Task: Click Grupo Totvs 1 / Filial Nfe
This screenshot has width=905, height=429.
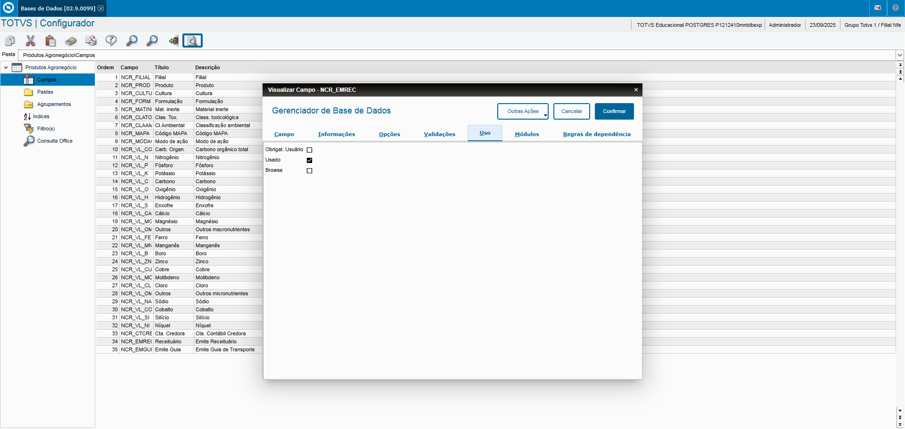Action: (x=872, y=25)
